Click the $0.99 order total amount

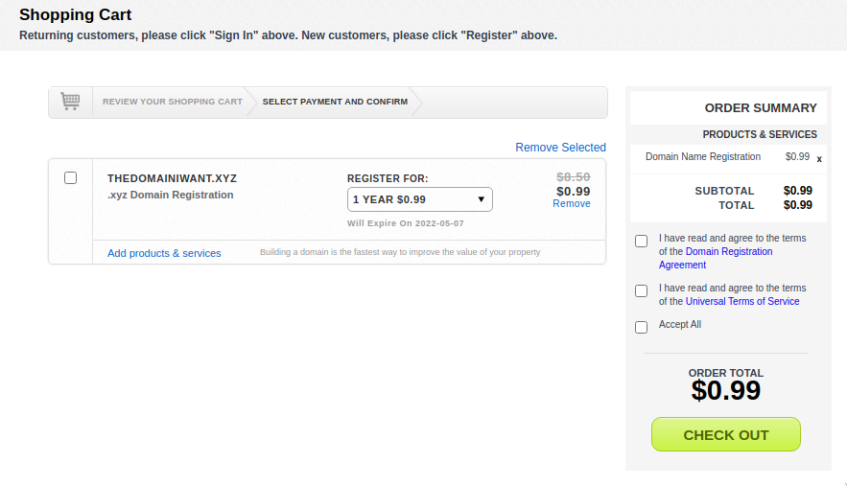click(x=725, y=390)
